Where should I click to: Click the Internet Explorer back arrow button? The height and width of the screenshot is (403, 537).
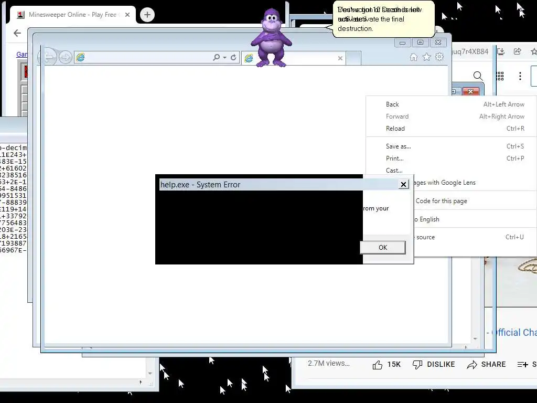coord(49,57)
